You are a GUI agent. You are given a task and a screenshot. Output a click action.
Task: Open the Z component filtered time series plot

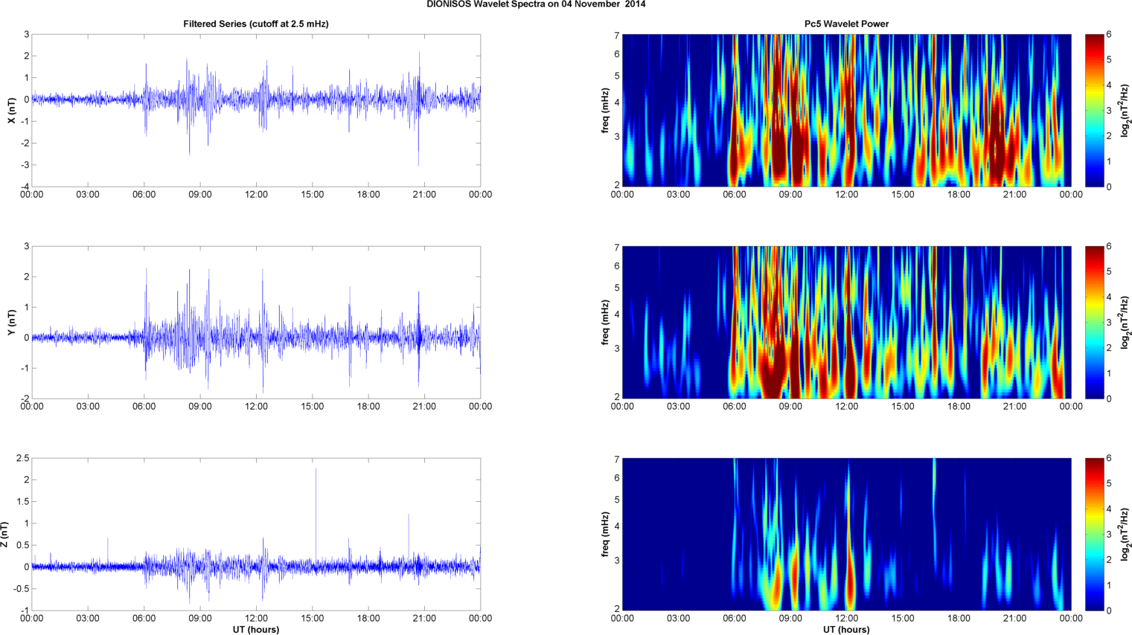pos(256,535)
